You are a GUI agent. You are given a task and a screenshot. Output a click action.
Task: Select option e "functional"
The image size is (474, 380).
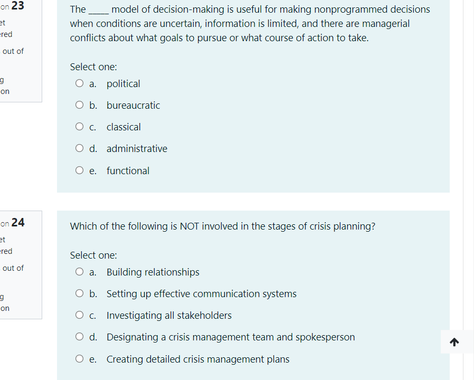(79, 170)
